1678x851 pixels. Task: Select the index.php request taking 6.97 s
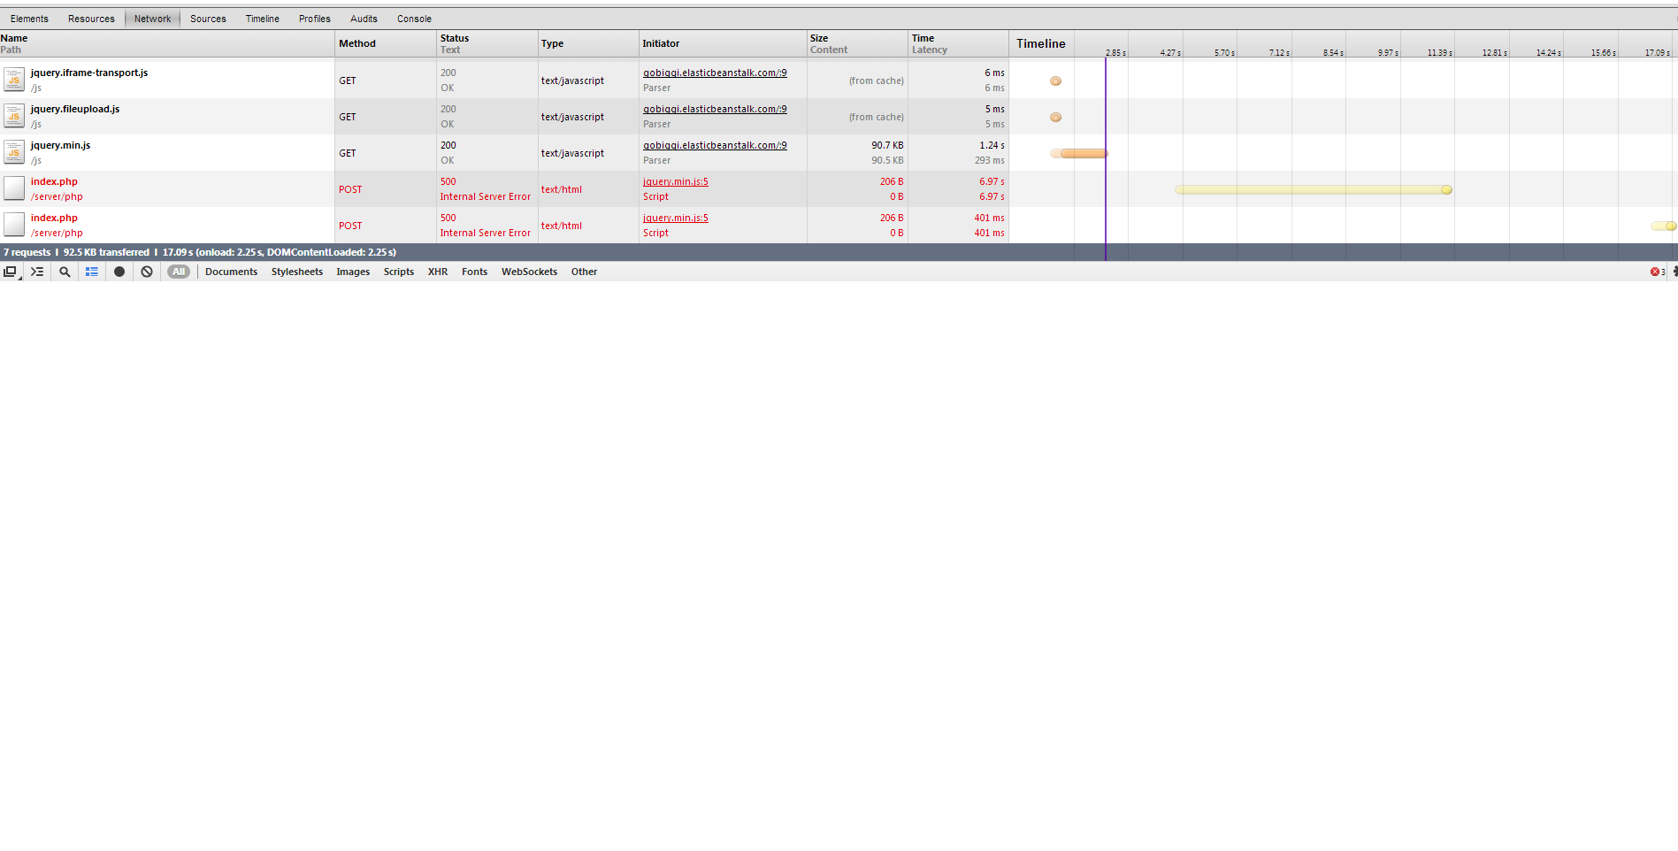54,181
